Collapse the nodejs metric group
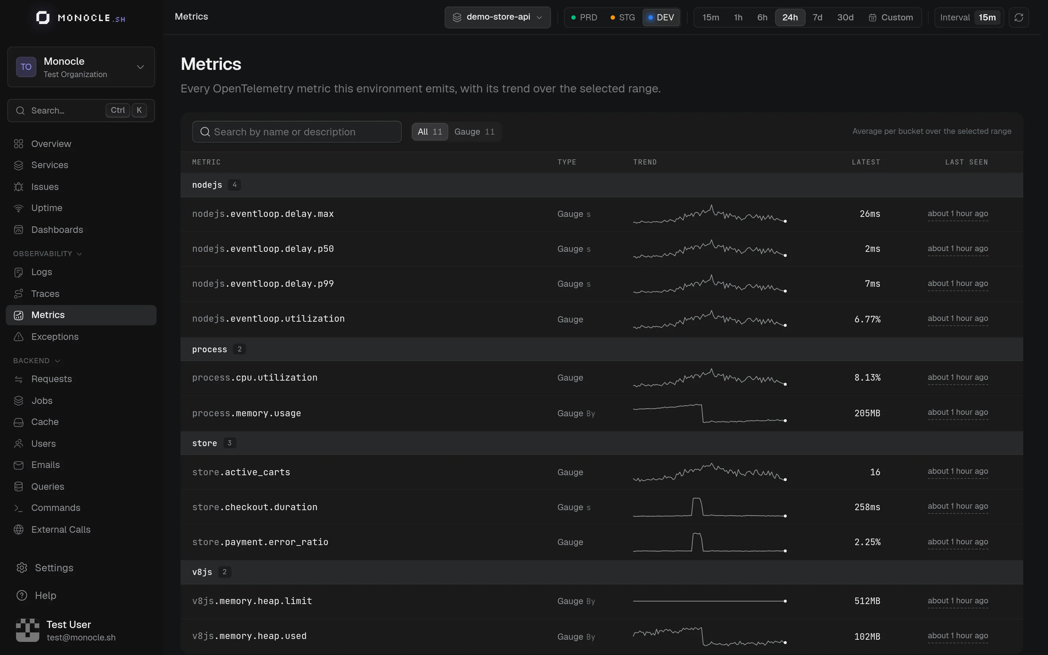Screen dimensions: 1048x655 tap(602, 185)
